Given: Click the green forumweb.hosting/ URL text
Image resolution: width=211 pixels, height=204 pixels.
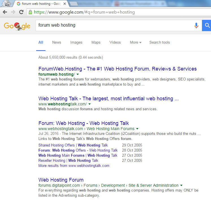Looking at the screenshot, I should [x=56, y=75].
